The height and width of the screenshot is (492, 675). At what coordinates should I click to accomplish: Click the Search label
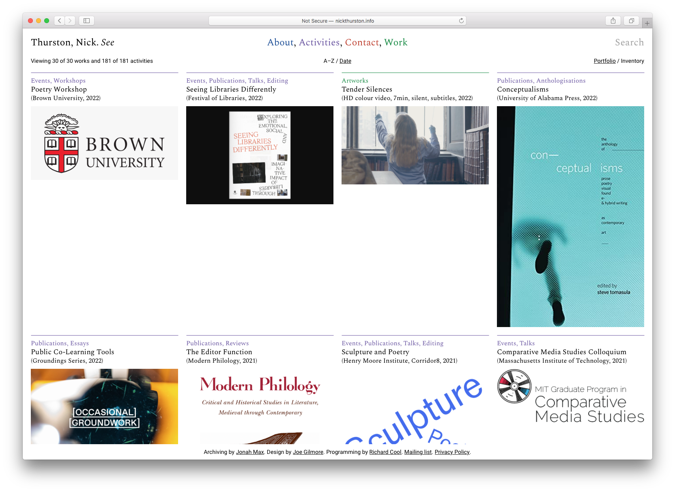click(x=629, y=42)
